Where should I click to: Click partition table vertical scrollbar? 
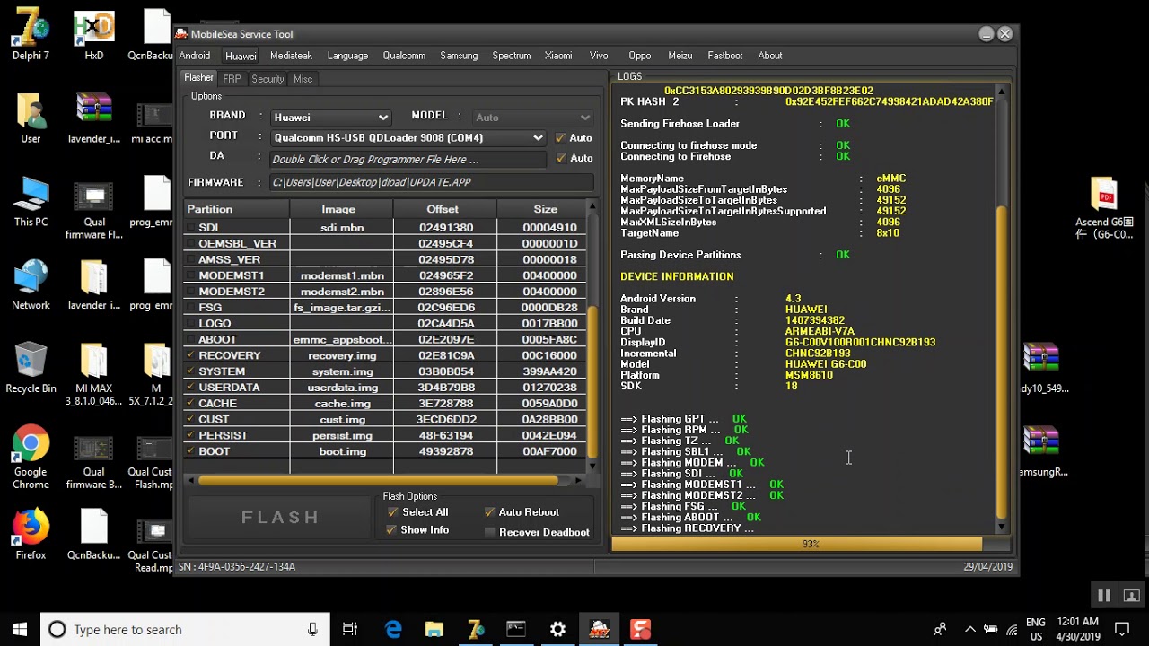click(x=592, y=381)
